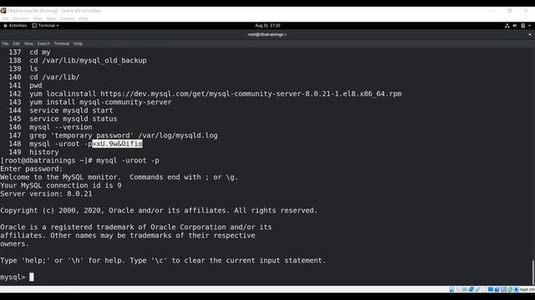
Task: Click the VirtualBox display indicator icon
Action: pyautogui.click(x=491, y=289)
